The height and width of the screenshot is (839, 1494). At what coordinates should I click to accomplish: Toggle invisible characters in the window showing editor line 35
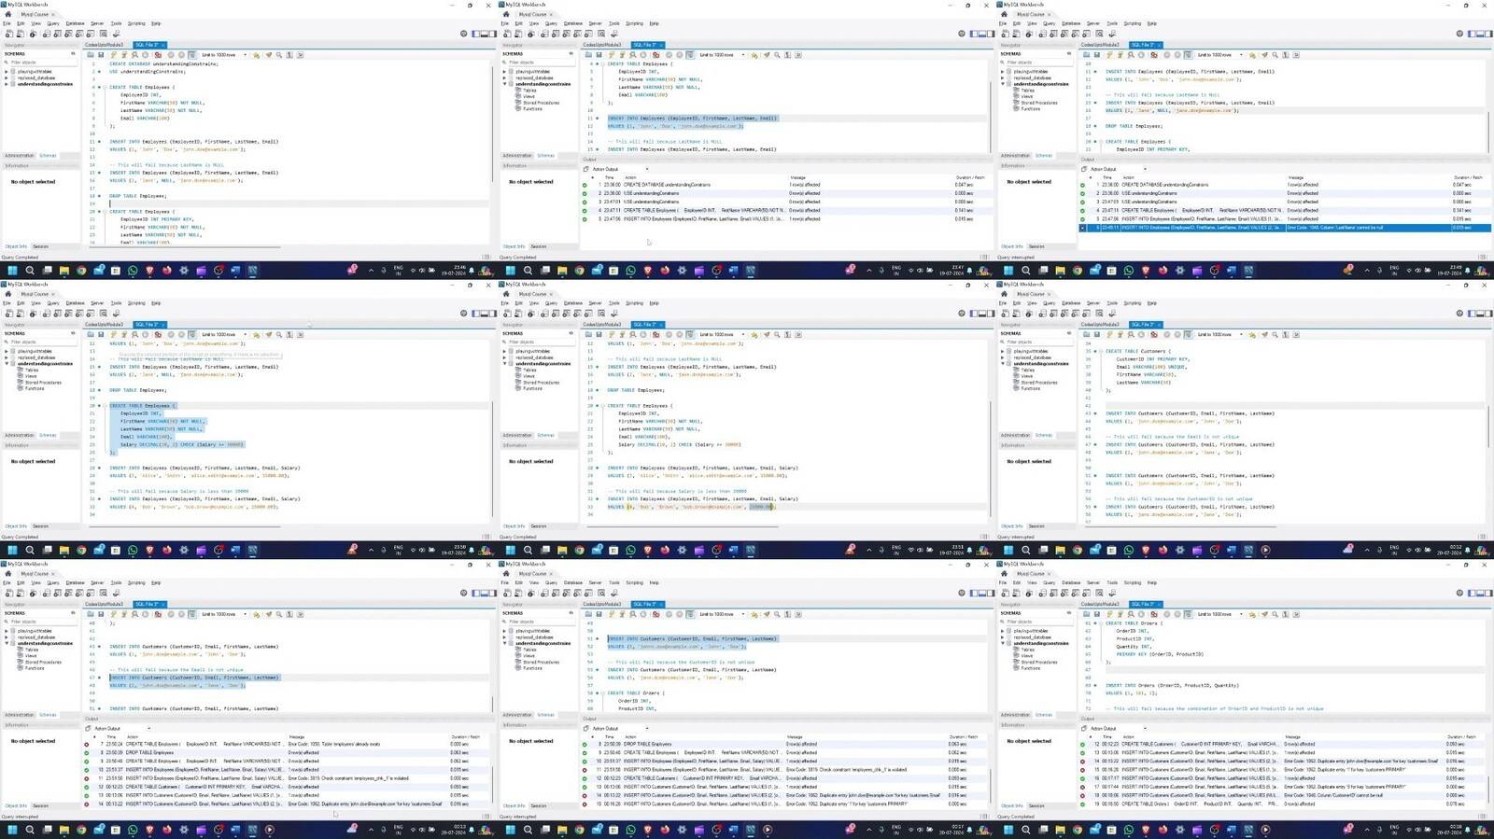1285,334
